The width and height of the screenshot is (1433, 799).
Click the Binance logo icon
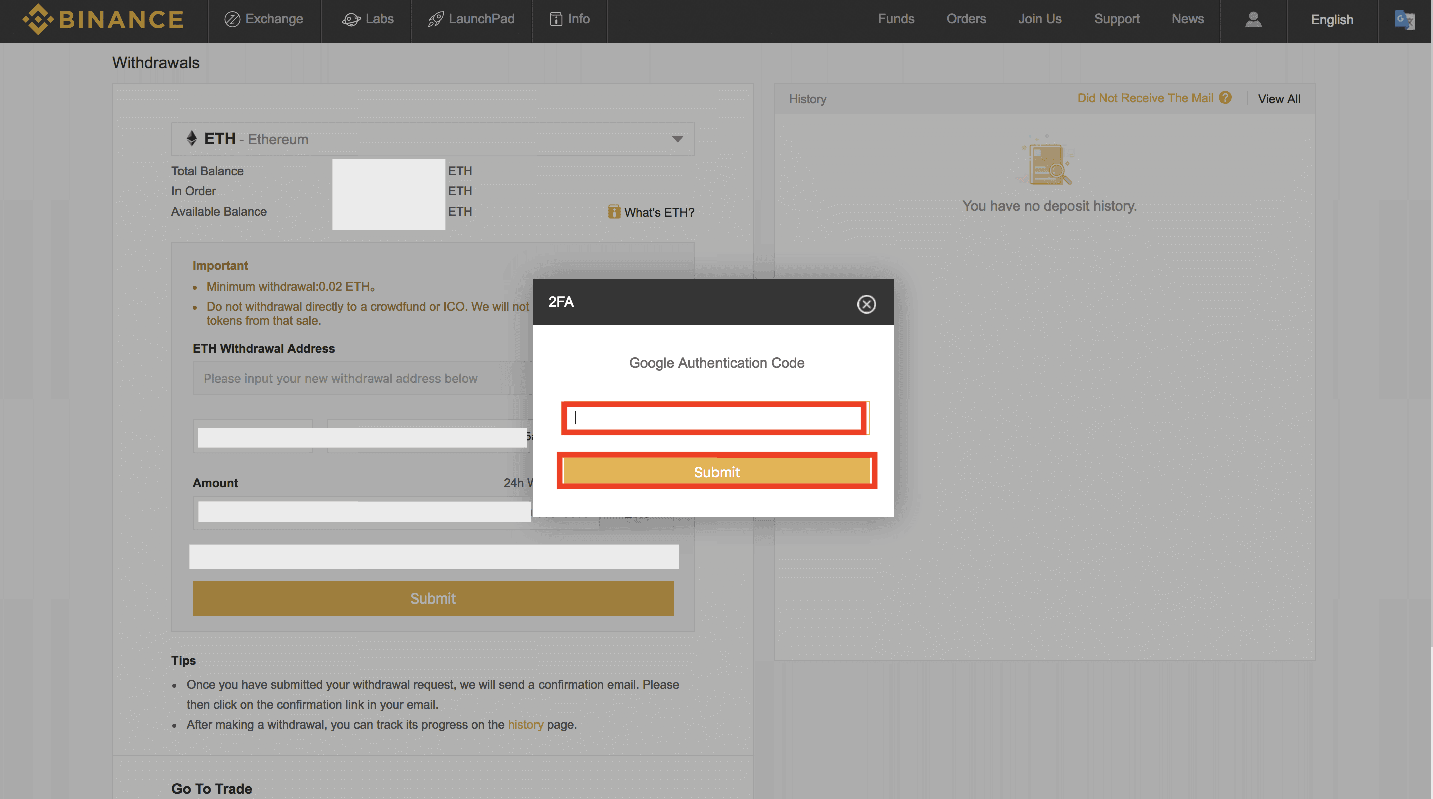pos(37,19)
